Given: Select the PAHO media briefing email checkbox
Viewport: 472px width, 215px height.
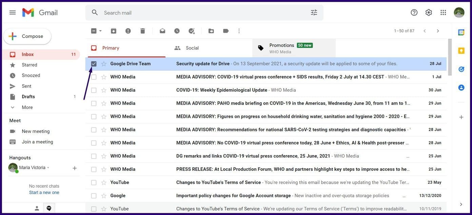Looking at the screenshot, I should pos(94,103).
